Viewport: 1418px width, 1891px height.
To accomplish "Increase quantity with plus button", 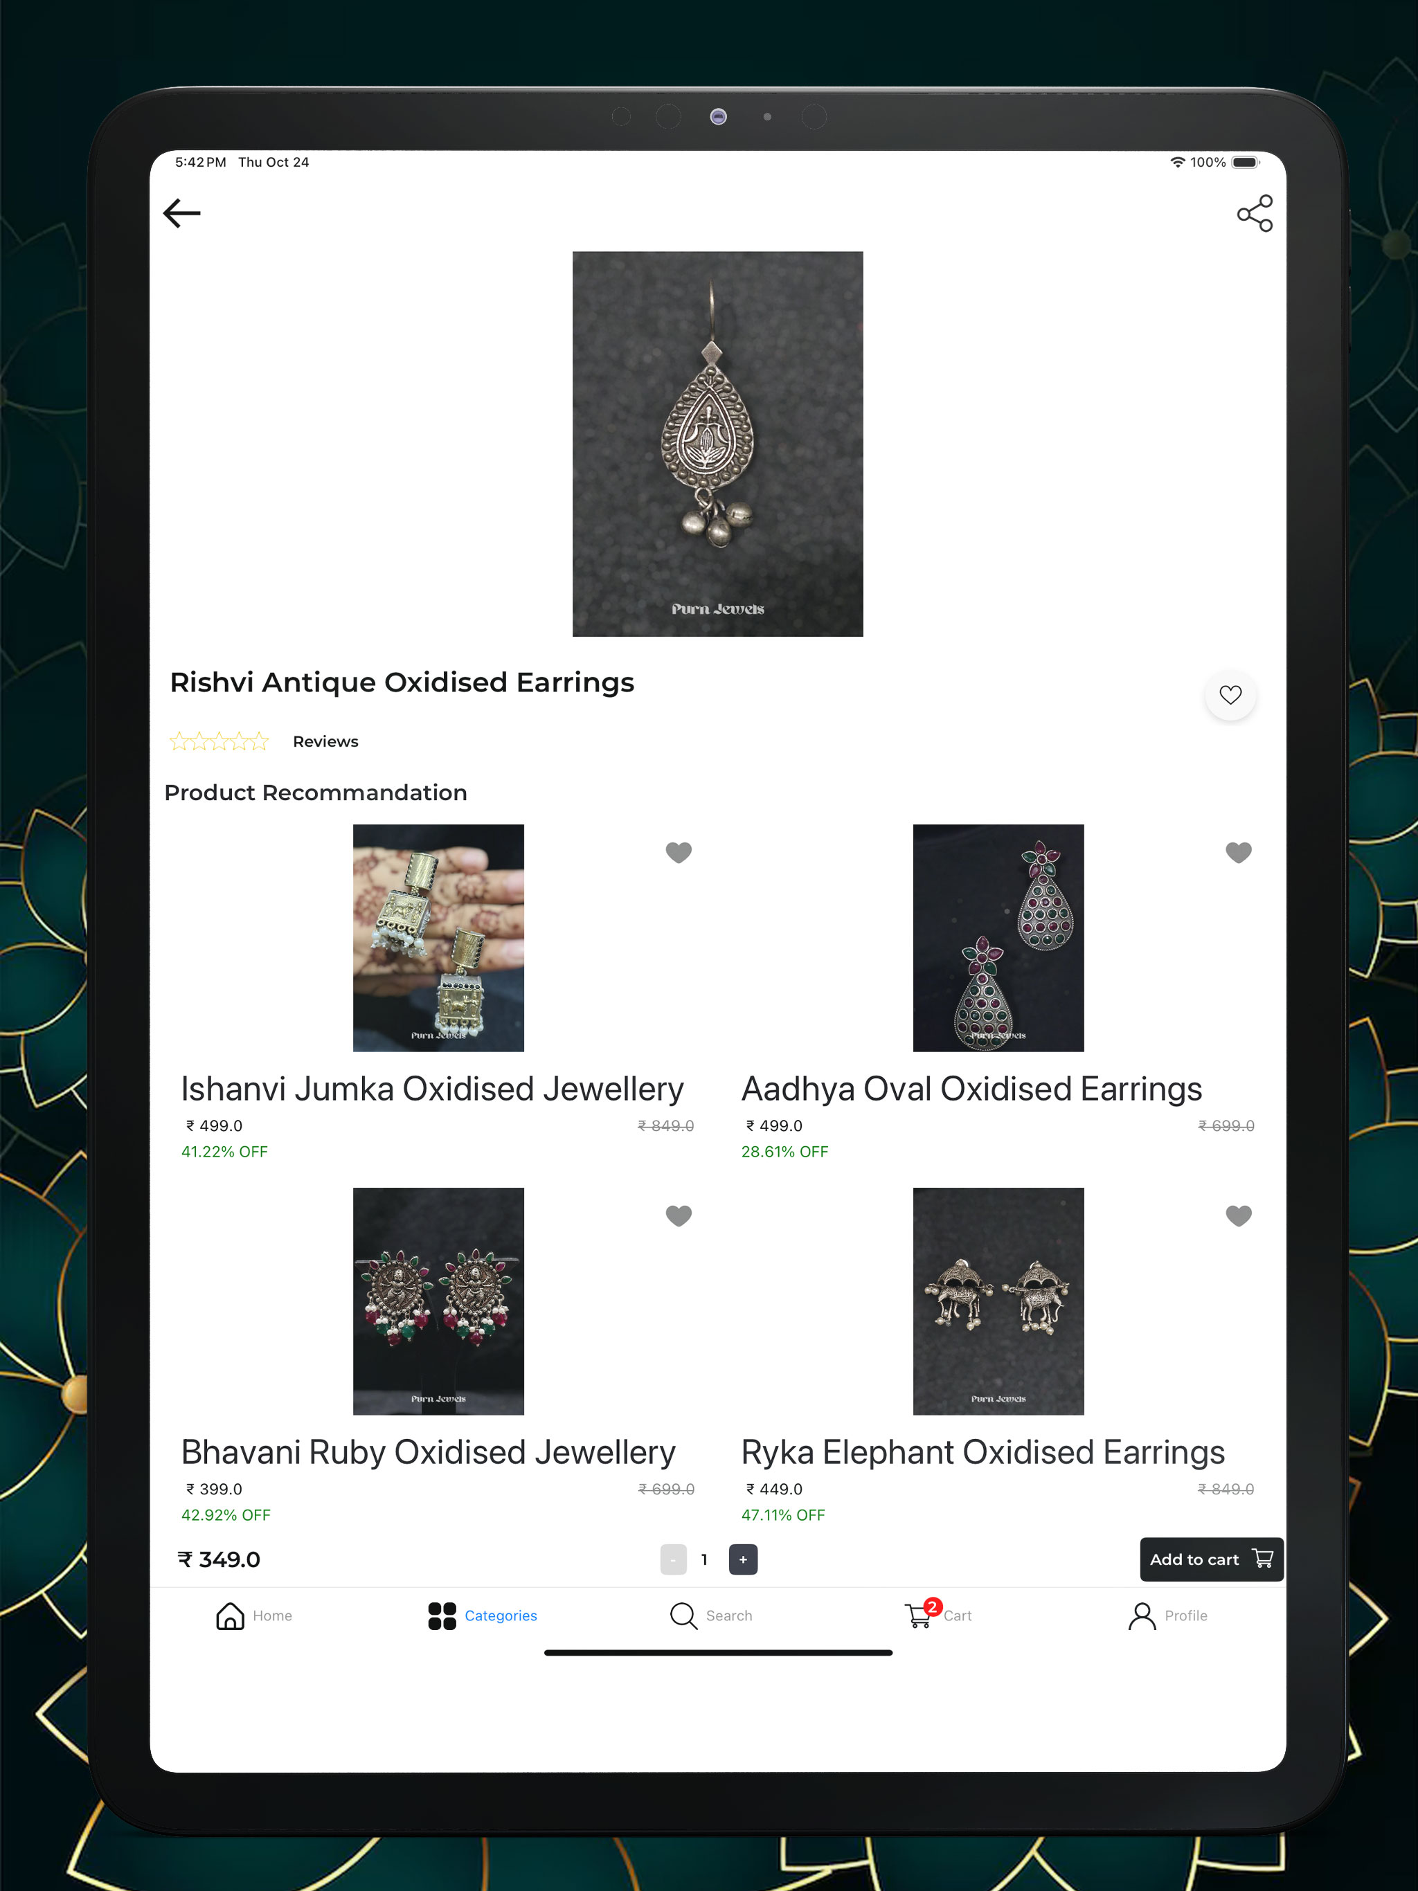I will pyautogui.click(x=742, y=1559).
